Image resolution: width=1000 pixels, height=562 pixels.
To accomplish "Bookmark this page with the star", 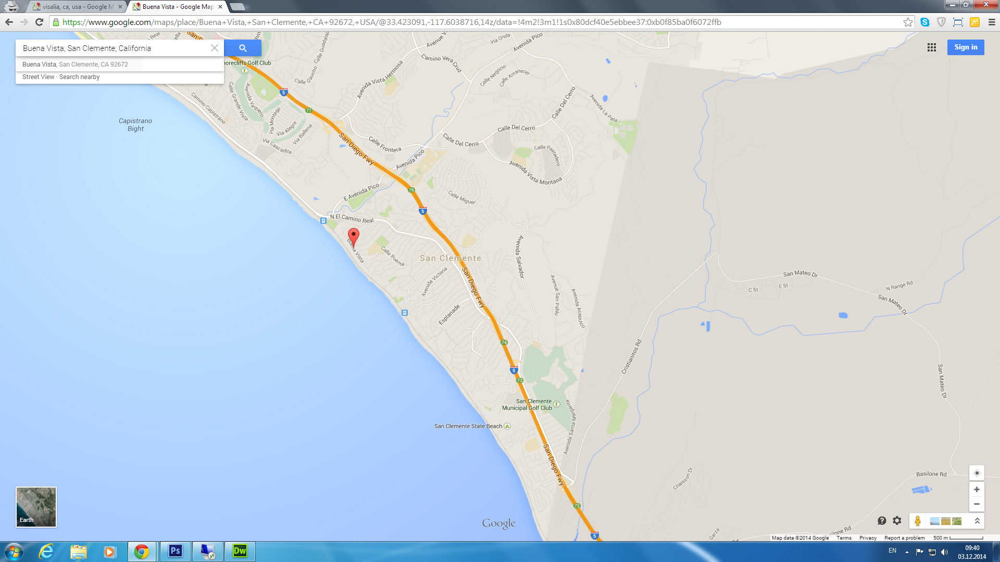I will [908, 22].
